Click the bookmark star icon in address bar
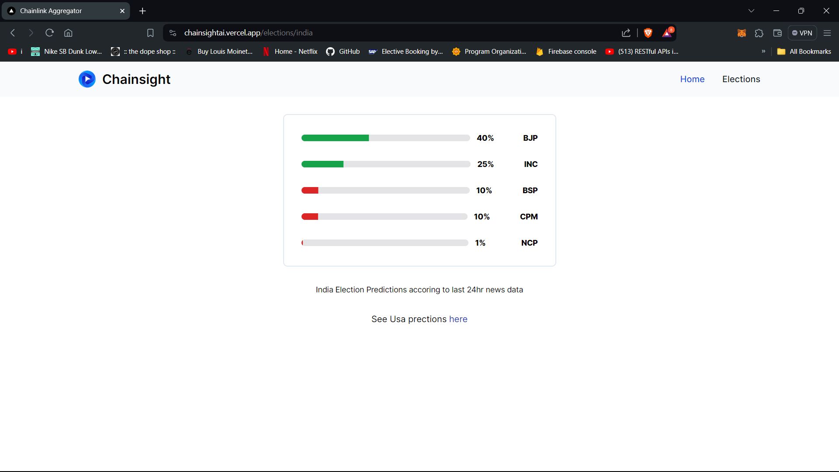Screen dimensions: 839x472 coord(150,33)
